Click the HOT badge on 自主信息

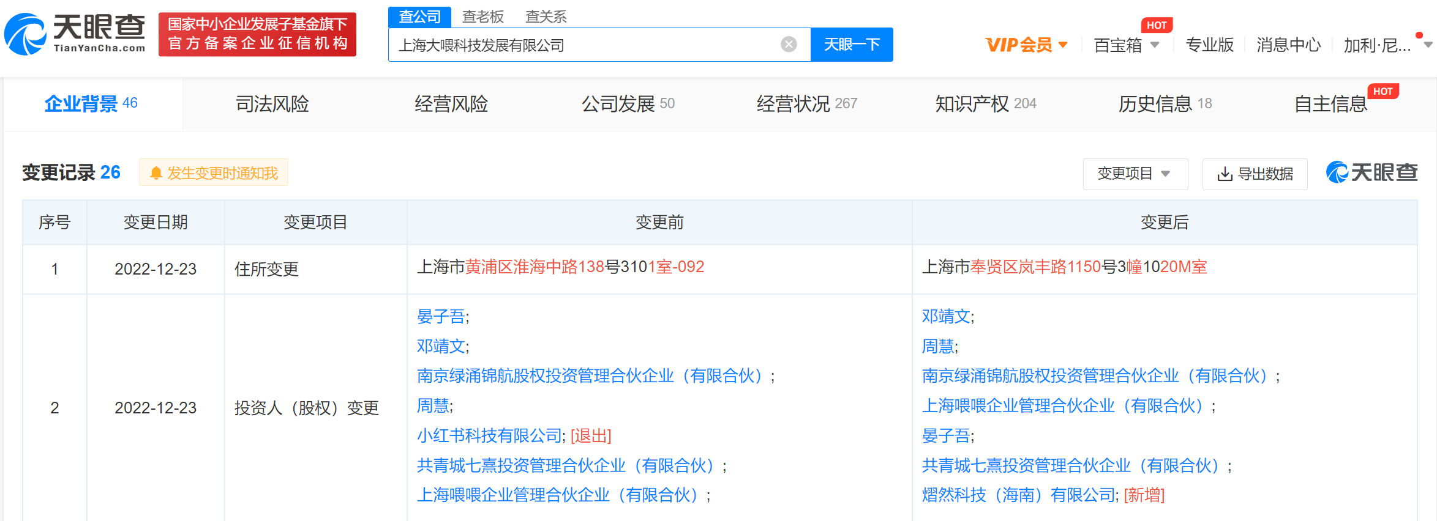pos(1382,92)
